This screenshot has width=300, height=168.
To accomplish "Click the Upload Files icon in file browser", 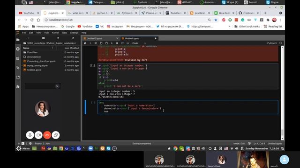I will (58, 38).
